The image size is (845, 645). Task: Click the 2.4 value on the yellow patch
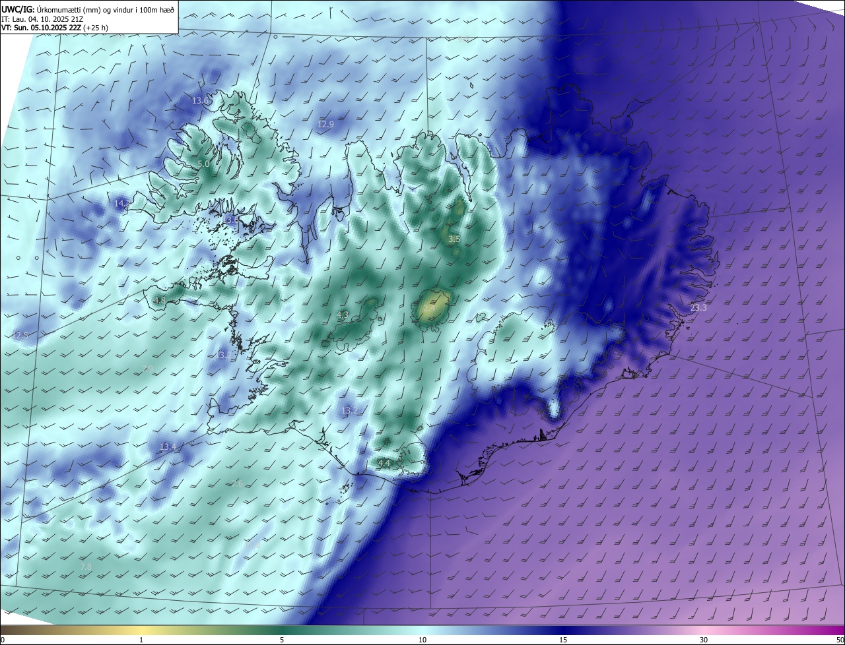(429, 308)
